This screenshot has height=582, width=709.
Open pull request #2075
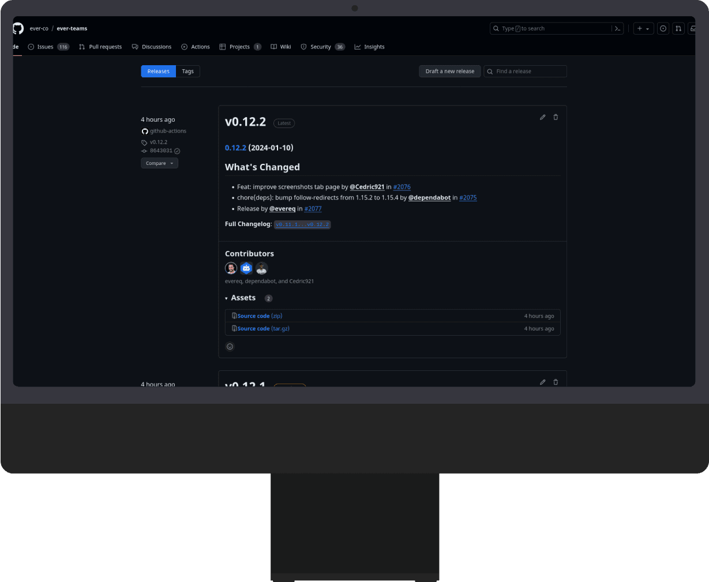[x=468, y=198]
